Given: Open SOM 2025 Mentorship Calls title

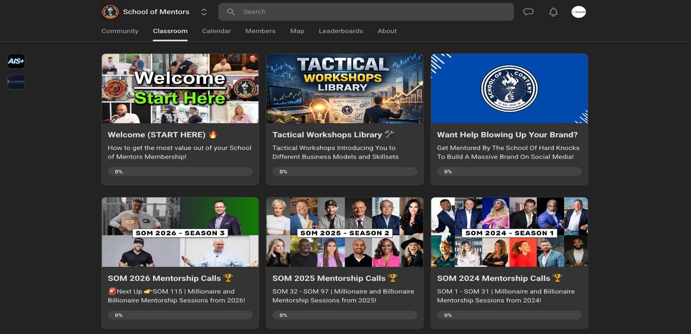Looking at the screenshot, I should click(329, 278).
